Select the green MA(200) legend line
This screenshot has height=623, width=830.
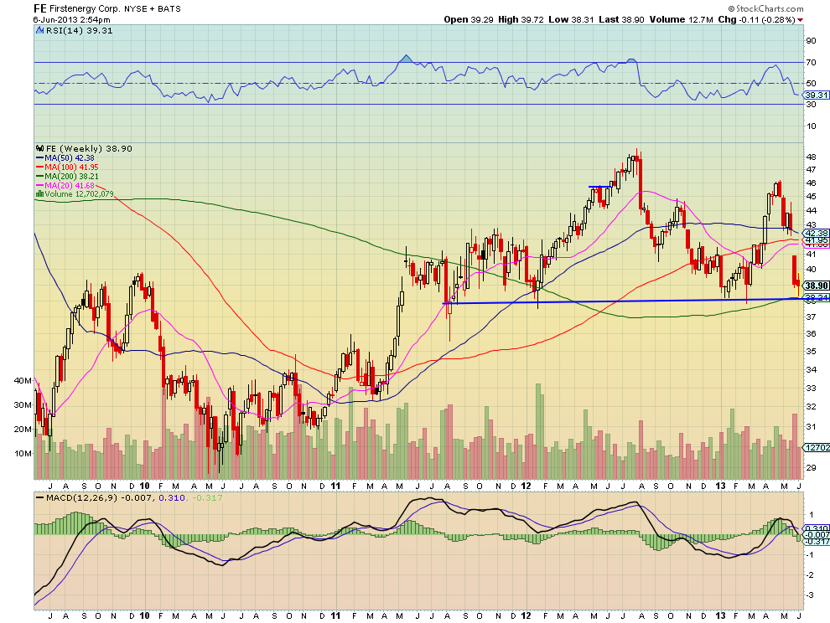coord(39,176)
